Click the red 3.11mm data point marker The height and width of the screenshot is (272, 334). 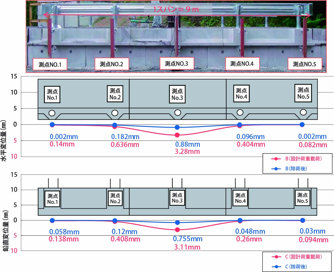tap(177, 230)
